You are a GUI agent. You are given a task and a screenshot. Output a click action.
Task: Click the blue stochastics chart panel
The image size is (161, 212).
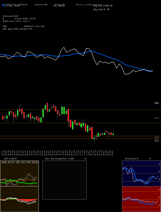click(x=141, y=173)
